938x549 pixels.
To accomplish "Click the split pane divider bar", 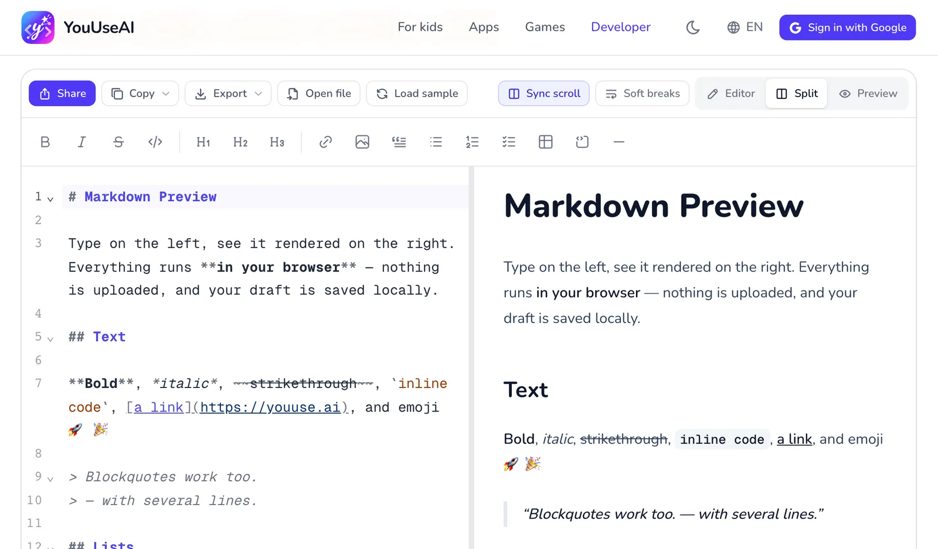I will tap(471, 358).
